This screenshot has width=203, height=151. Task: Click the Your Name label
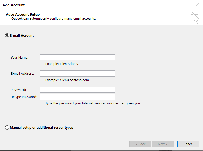point(19,58)
